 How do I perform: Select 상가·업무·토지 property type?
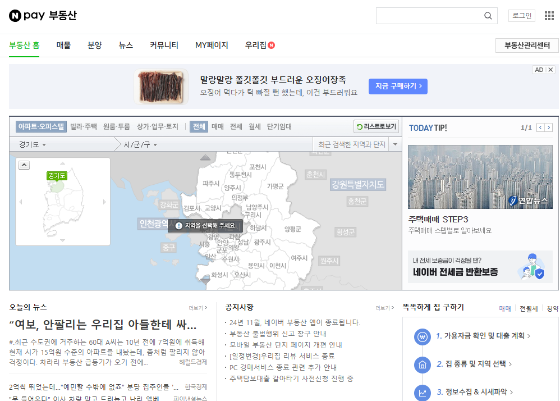pyautogui.click(x=158, y=126)
